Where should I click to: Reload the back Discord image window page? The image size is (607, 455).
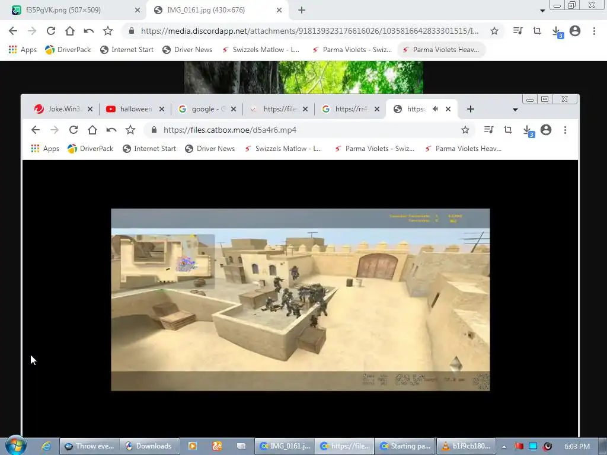coord(51,31)
